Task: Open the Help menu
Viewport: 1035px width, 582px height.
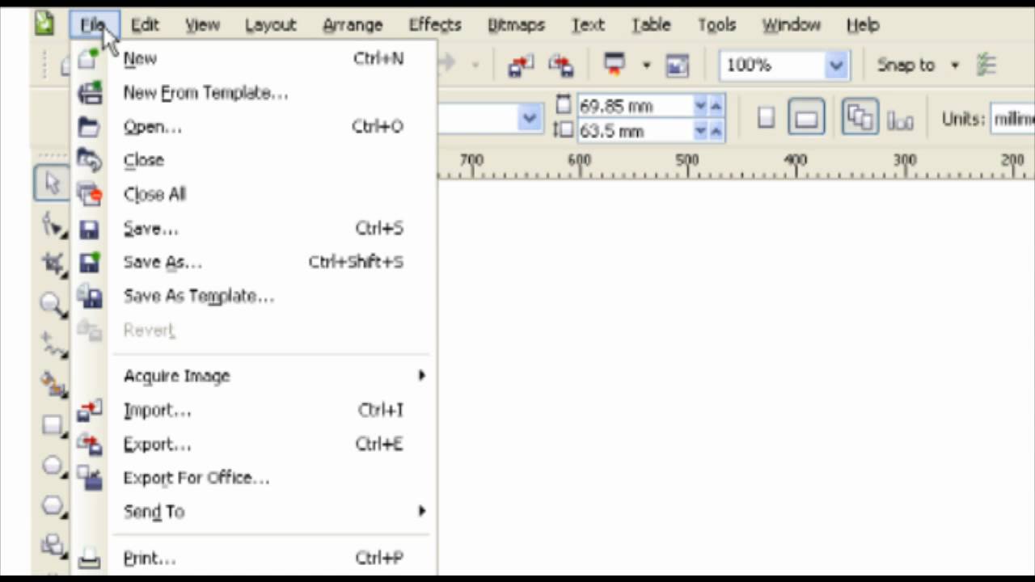Action: click(863, 25)
